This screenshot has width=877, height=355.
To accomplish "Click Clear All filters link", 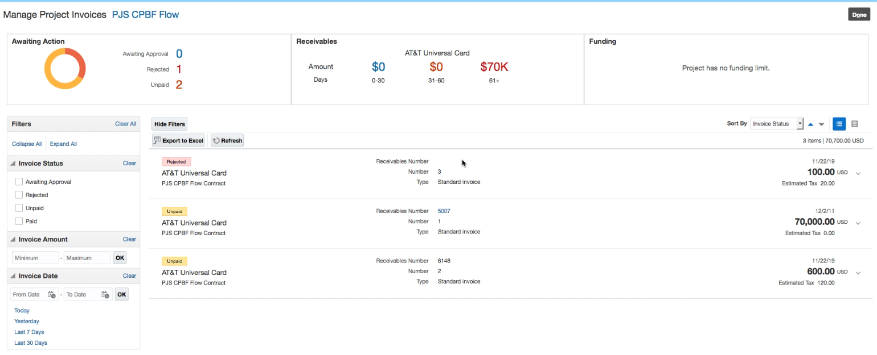I will tap(125, 124).
